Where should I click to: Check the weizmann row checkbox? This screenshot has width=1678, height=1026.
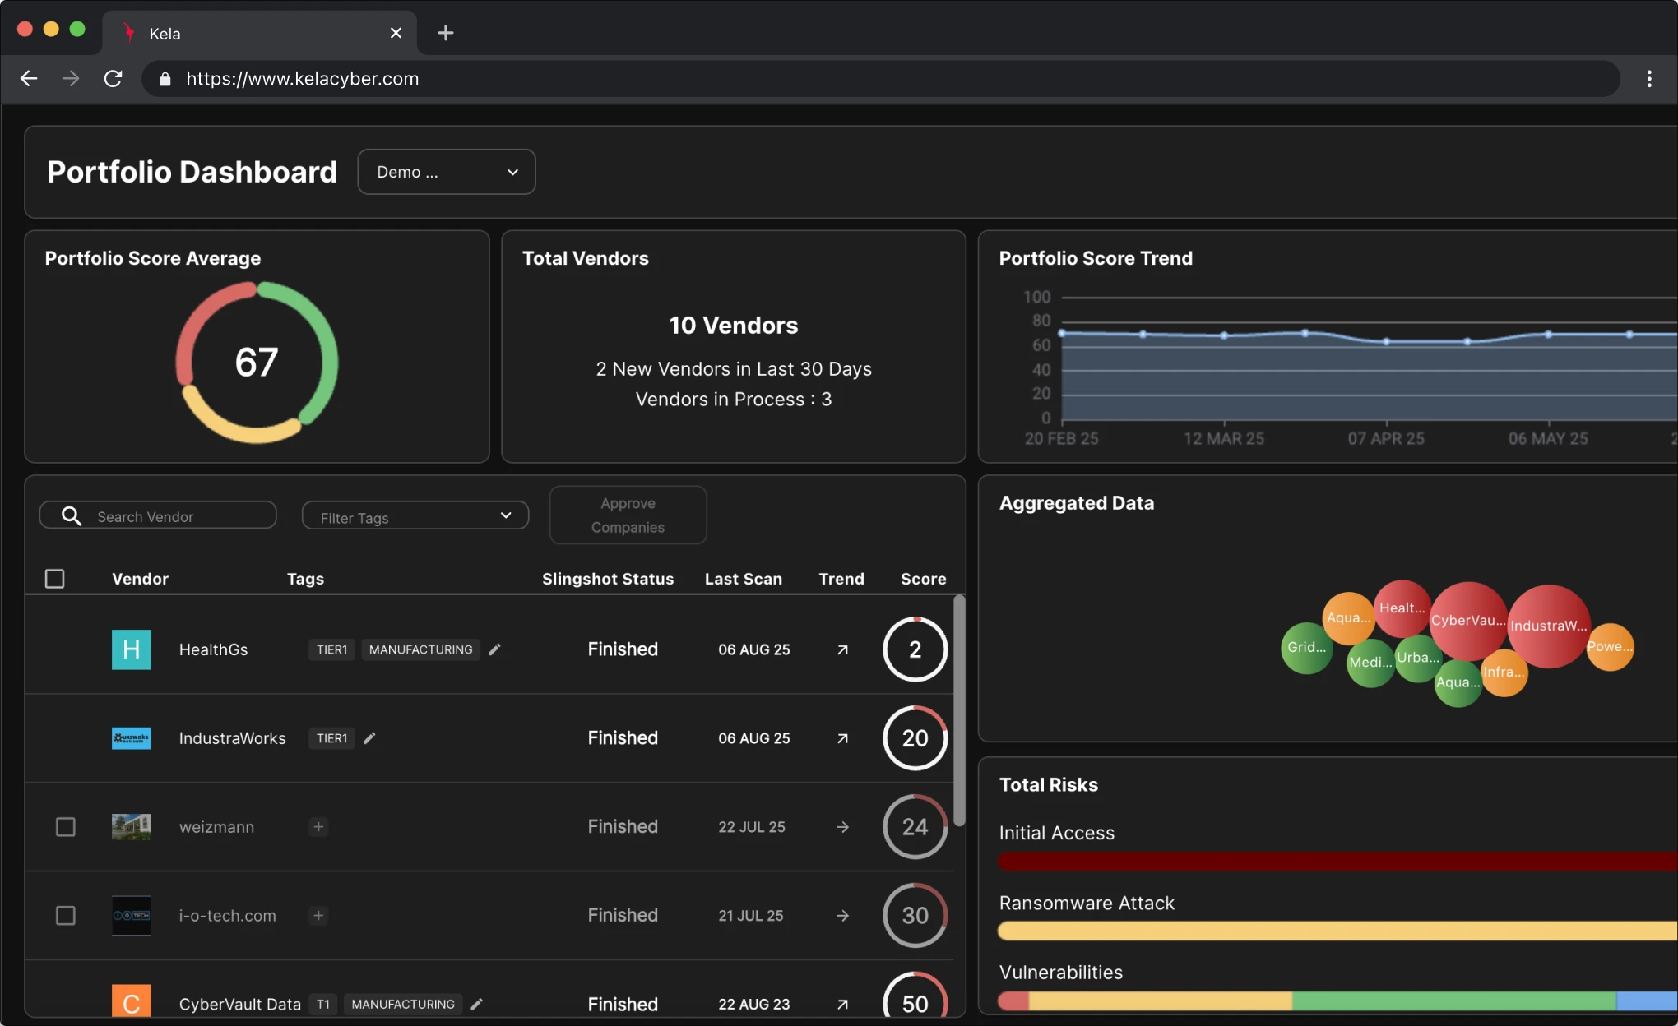[x=66, y=827]
